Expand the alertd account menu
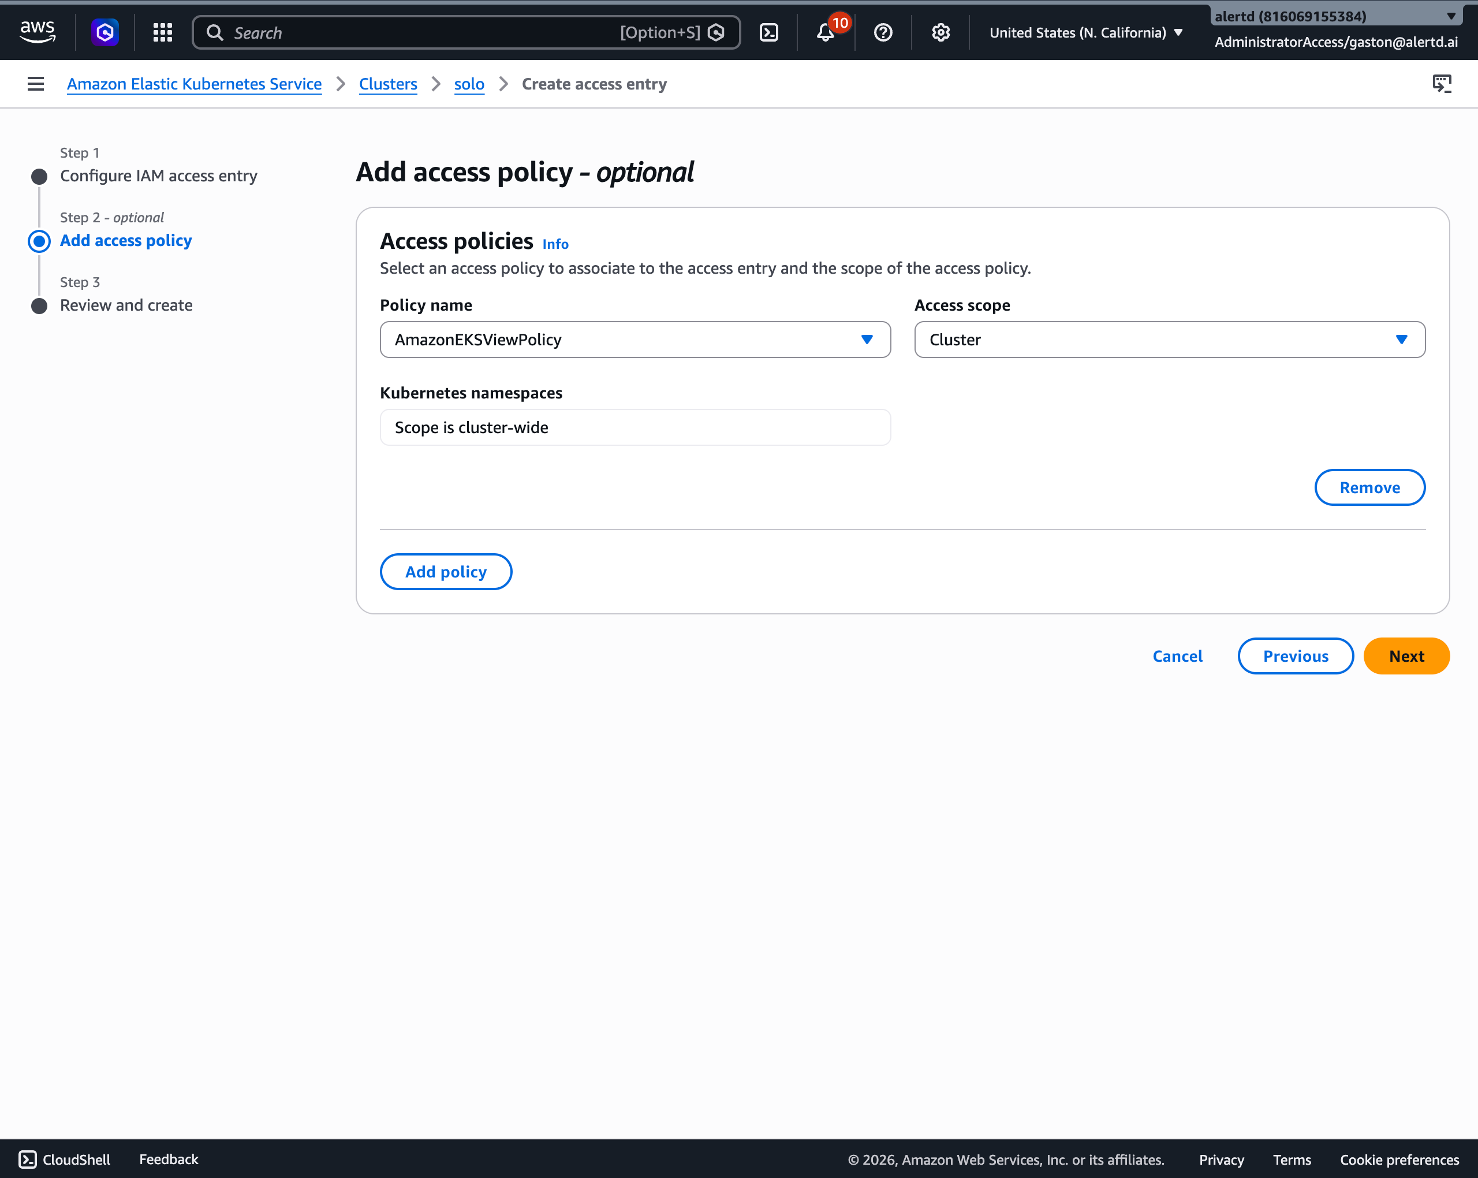Screen dimensions: 1478x1178 (x=1335, y=16)
